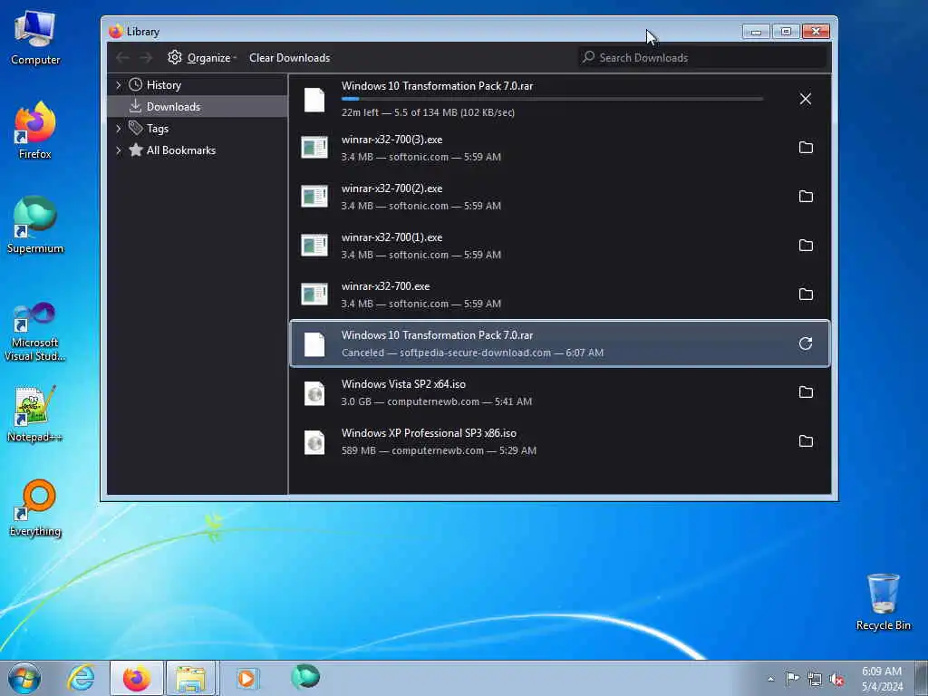Launch Internet Explorer from the taskbar
This screenshot has width=928, height=696.
(x=81, y=678)
